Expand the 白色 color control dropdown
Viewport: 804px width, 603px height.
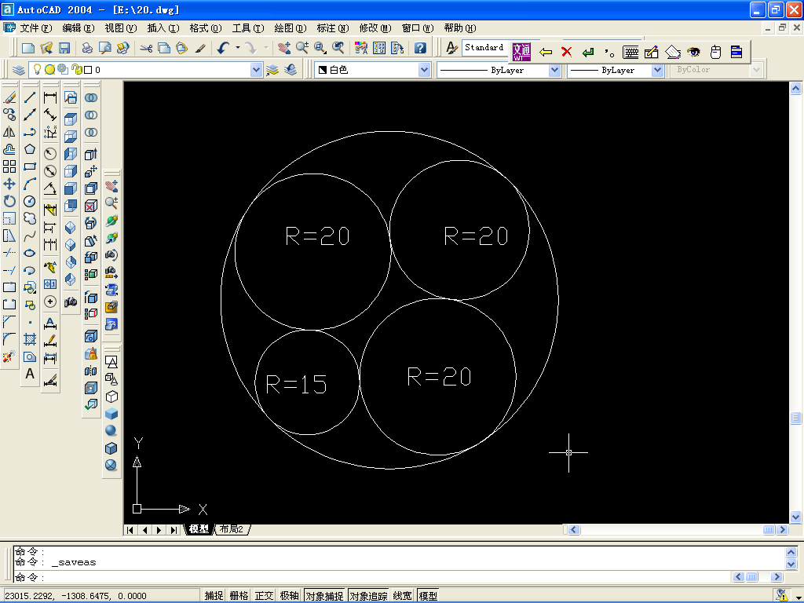424,70
